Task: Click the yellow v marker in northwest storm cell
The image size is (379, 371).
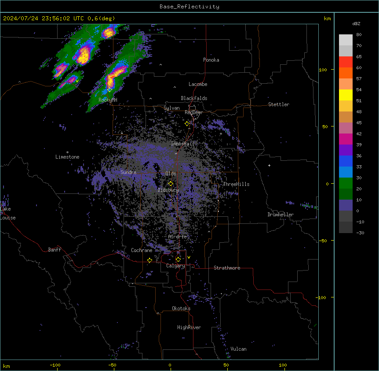Action: (77, 81)
